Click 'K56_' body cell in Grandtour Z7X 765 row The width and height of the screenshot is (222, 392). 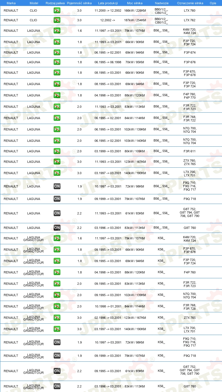coord(161,318)
